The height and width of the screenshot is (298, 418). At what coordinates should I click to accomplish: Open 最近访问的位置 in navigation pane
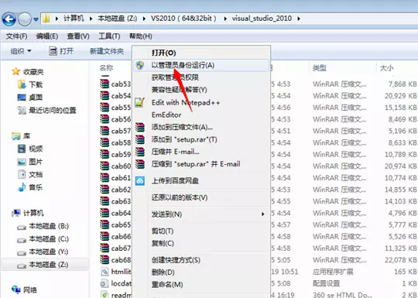point(53,110)
